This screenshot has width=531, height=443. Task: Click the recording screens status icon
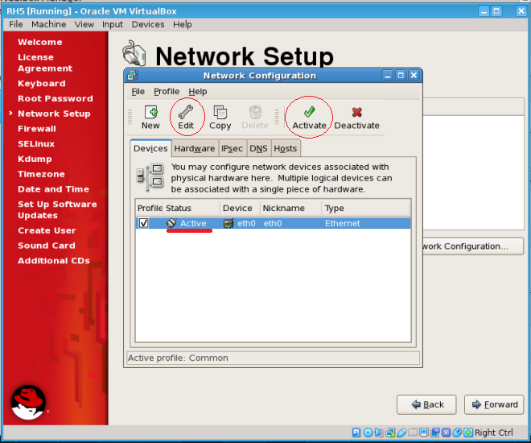click(x=434, y=433)
